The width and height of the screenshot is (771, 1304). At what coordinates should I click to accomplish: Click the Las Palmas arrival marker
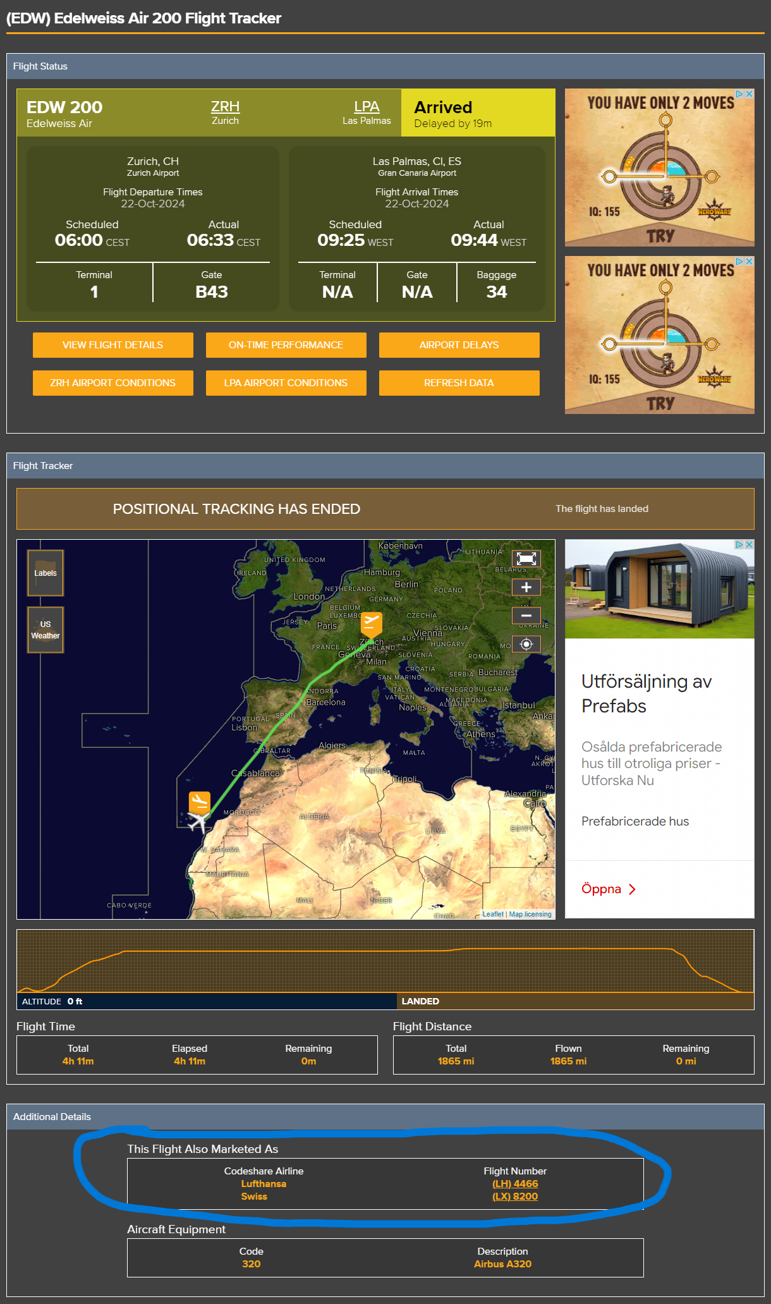(x=200, y=802)
